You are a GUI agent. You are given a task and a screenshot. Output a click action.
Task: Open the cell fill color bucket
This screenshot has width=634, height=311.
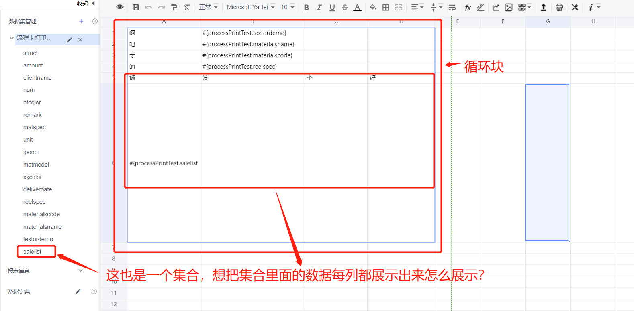(x=373, y=7)
